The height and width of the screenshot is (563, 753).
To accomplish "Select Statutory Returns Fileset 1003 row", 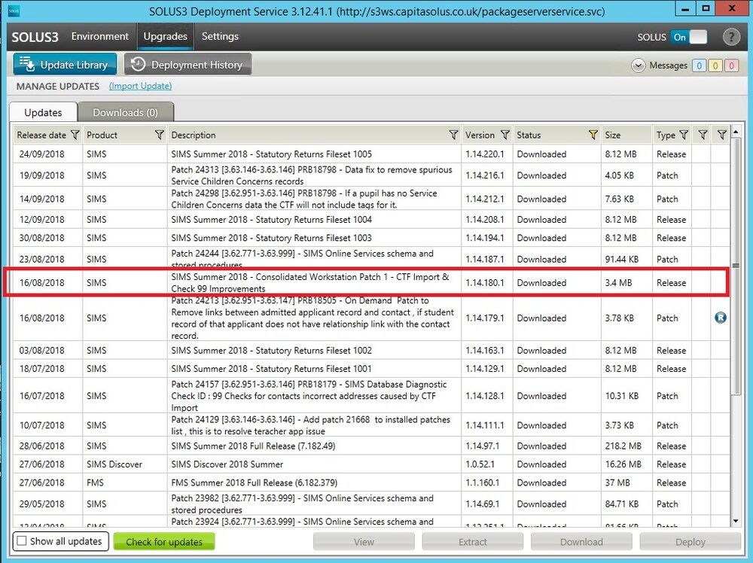I will [x=371, y=238].
